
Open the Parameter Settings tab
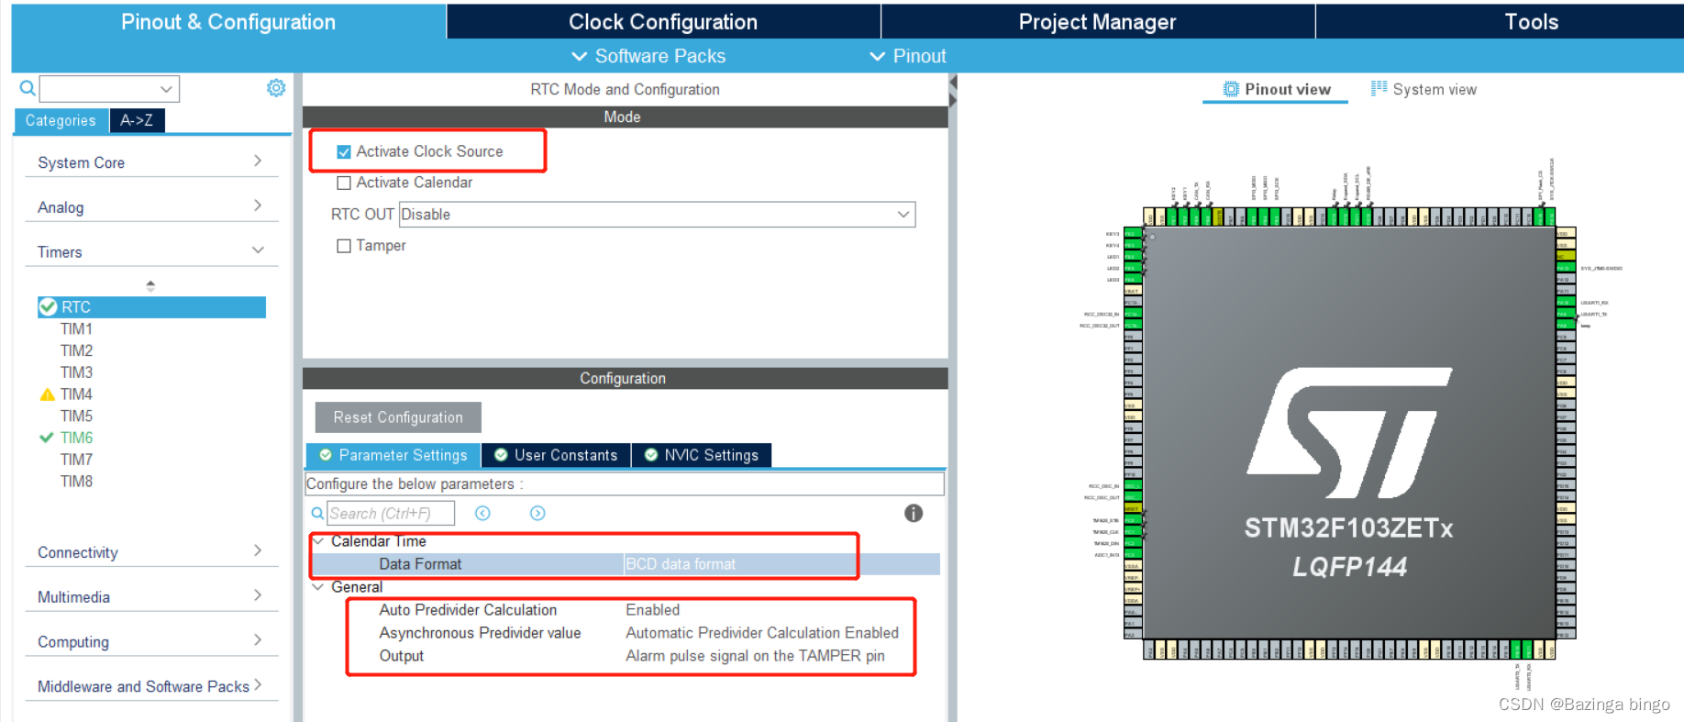pos(393,455)
